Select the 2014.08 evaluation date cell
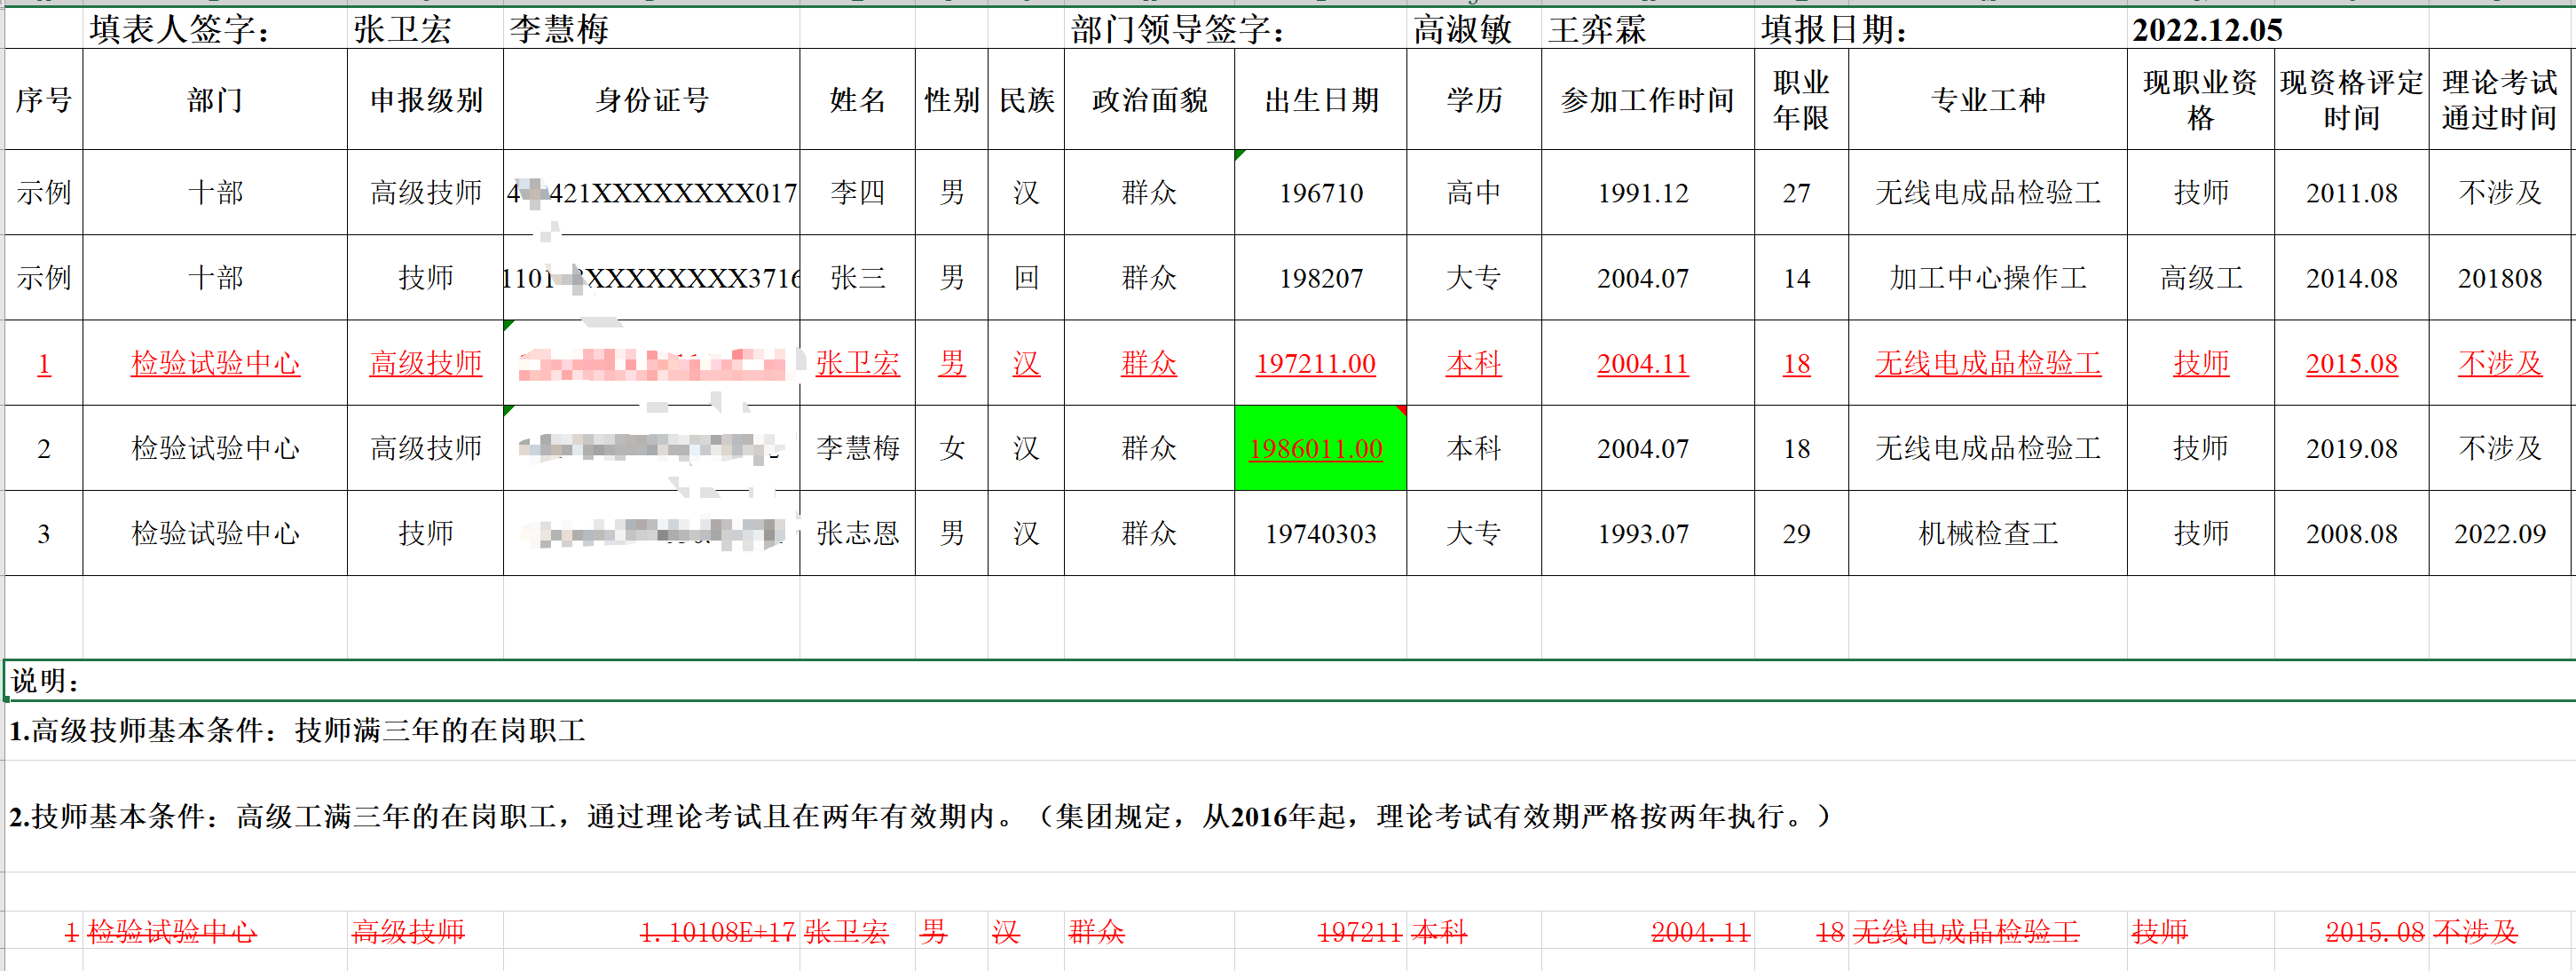 coord(2352,277)
